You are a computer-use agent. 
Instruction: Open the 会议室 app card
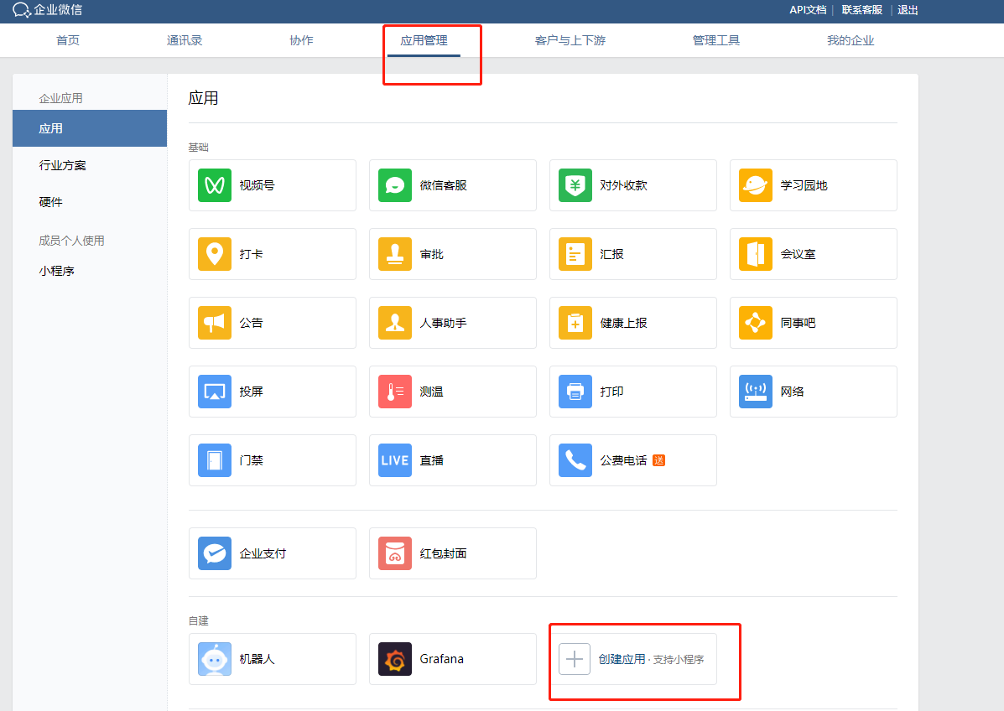(x=813, y=254)
